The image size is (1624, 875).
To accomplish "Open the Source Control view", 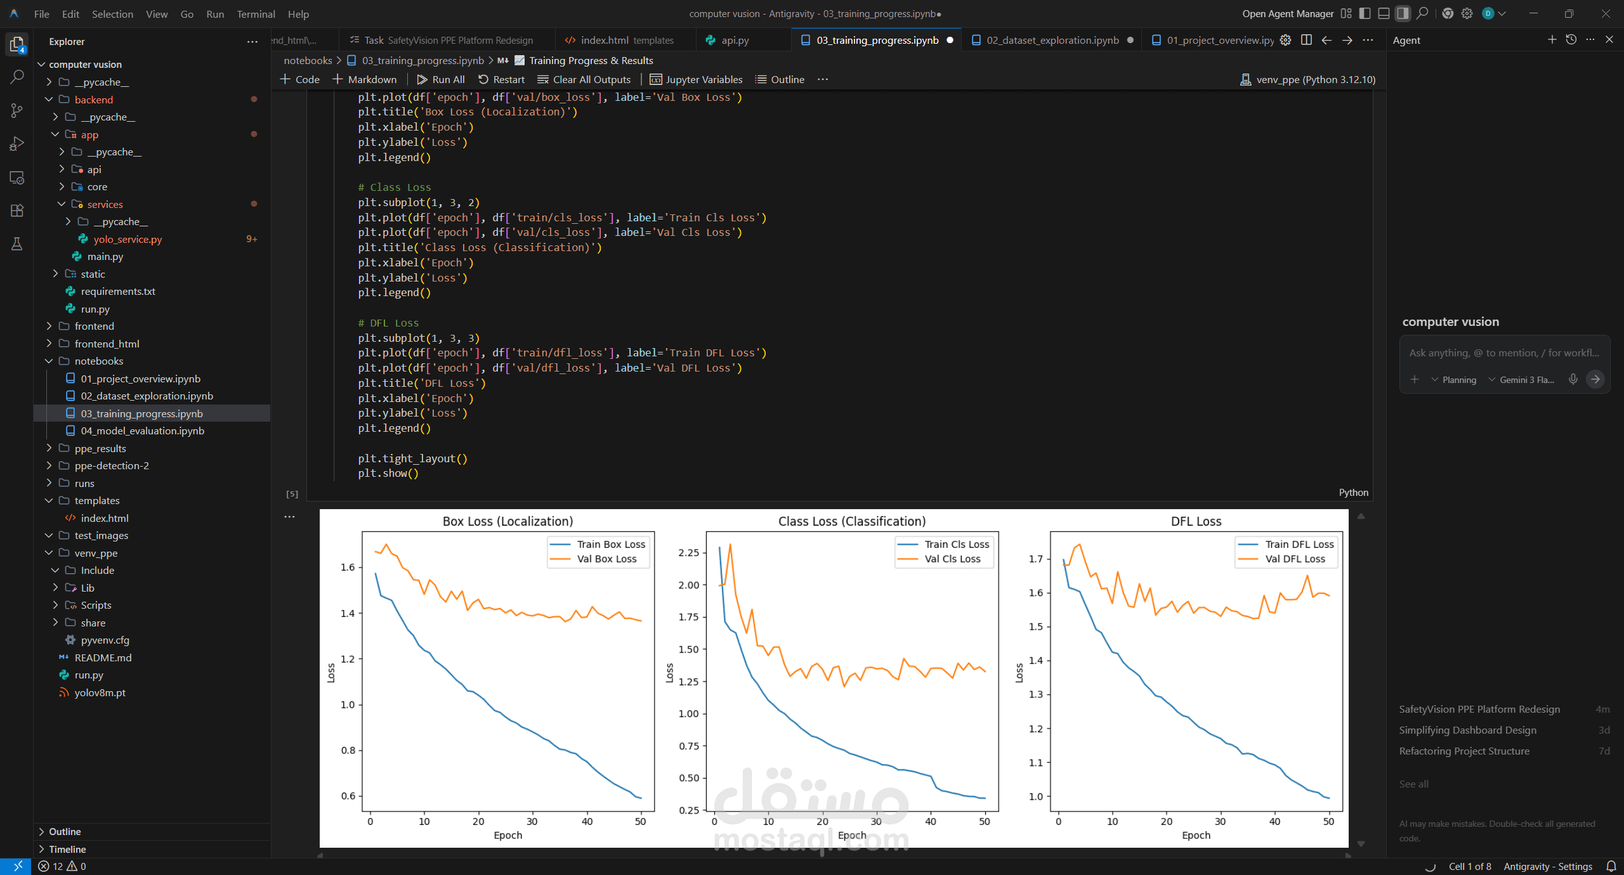I will [x=17, y=110].
